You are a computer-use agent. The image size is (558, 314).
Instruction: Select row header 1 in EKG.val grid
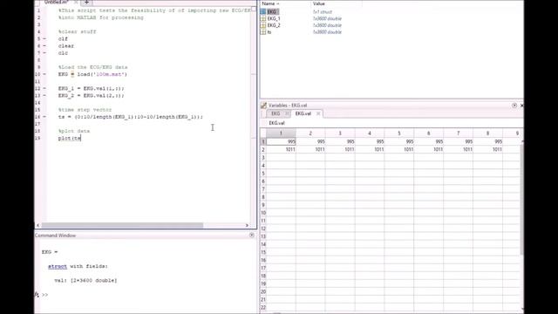coord(263,141)
